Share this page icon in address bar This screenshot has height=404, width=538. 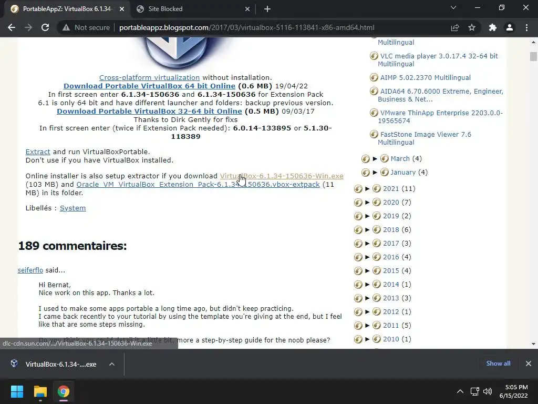(455, 27)
